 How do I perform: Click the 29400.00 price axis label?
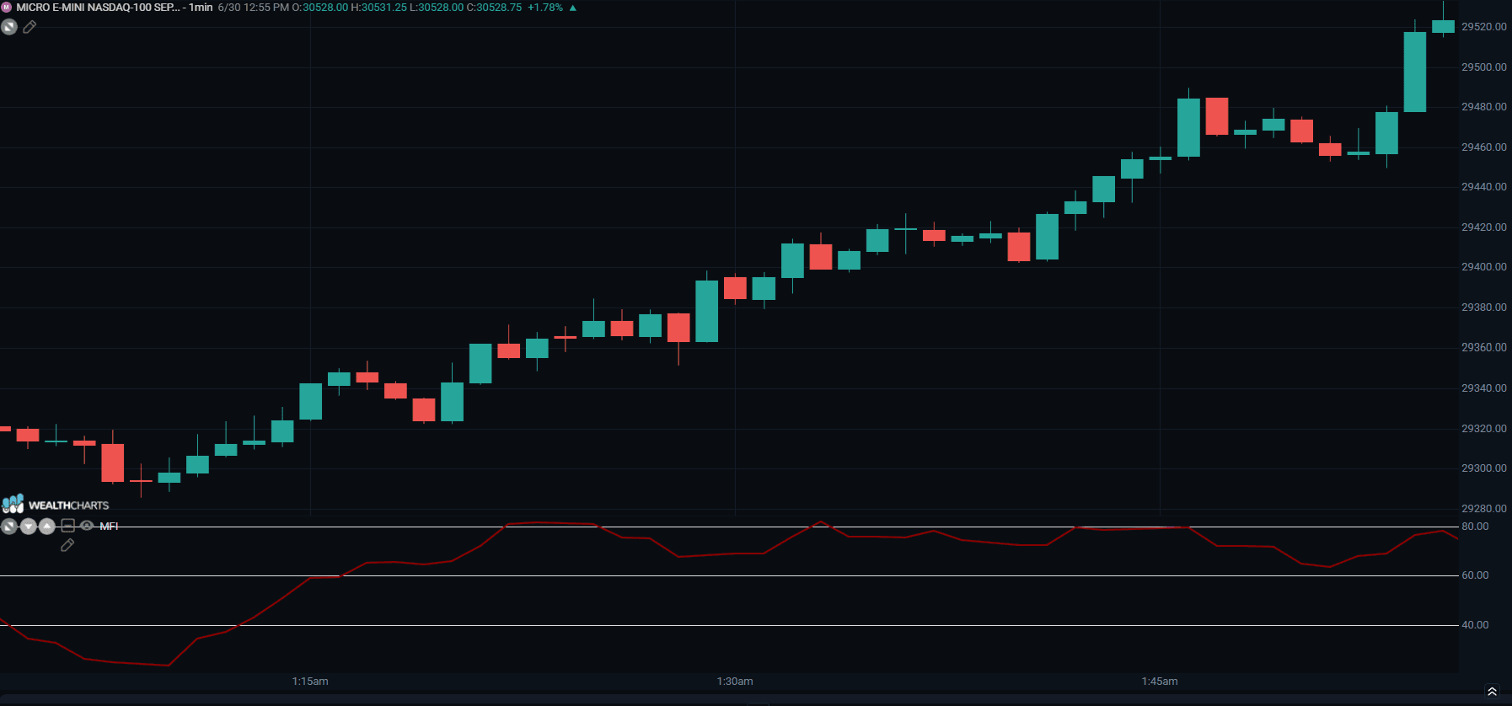[1484, 267]
